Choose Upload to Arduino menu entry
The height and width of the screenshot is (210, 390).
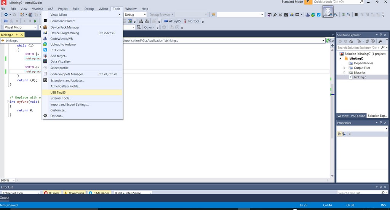point(82,45)
